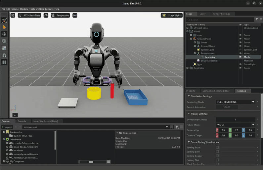Open the viewport show/hide eye menu
The image size is (263, 170).
[46, 15]
